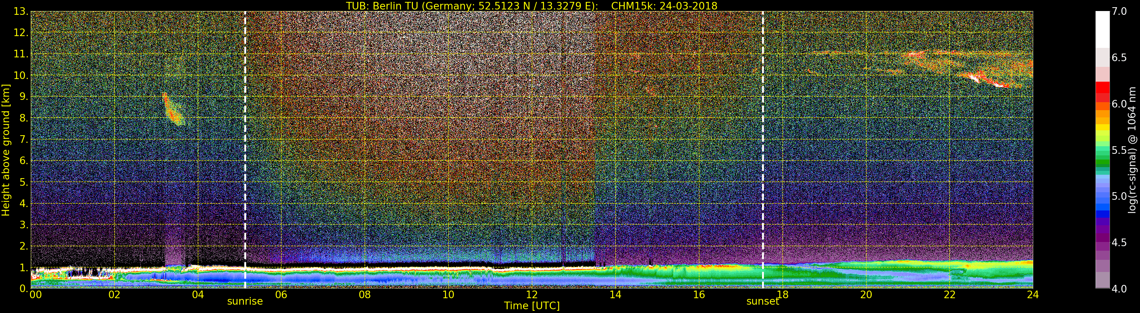Click the height axis tick "12."
Viewport: 1140px width, 313px height.
(21, 33)
